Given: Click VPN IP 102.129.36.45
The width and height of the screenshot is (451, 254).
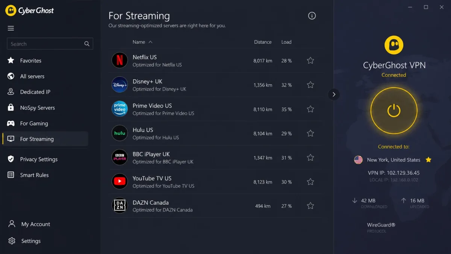Looking at the screenshot, I should [394, 173].
